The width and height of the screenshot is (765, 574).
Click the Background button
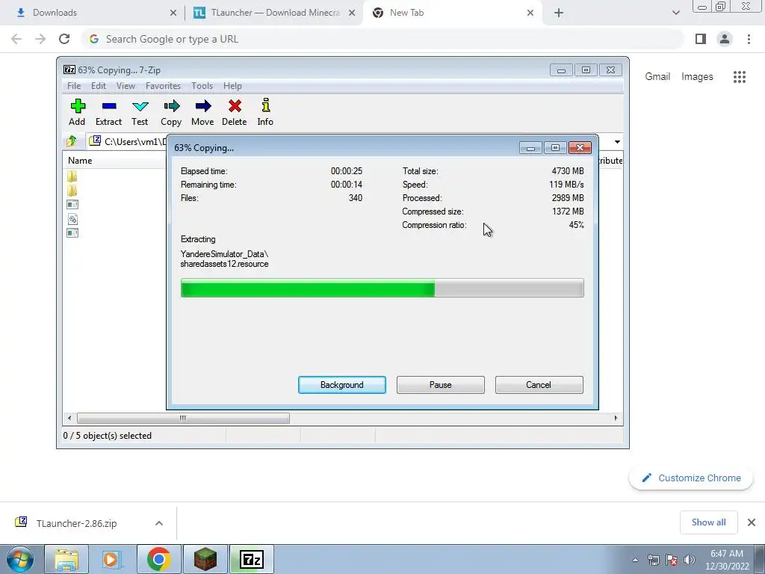(x=342, y=385)
